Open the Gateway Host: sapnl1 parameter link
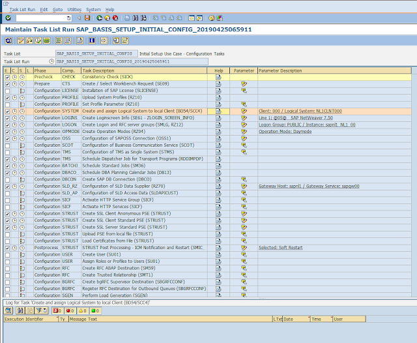The image size is (417, 343). (x=309, y=186)
